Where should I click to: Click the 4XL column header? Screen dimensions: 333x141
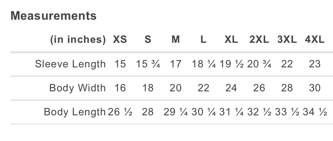tap(315, 40)
